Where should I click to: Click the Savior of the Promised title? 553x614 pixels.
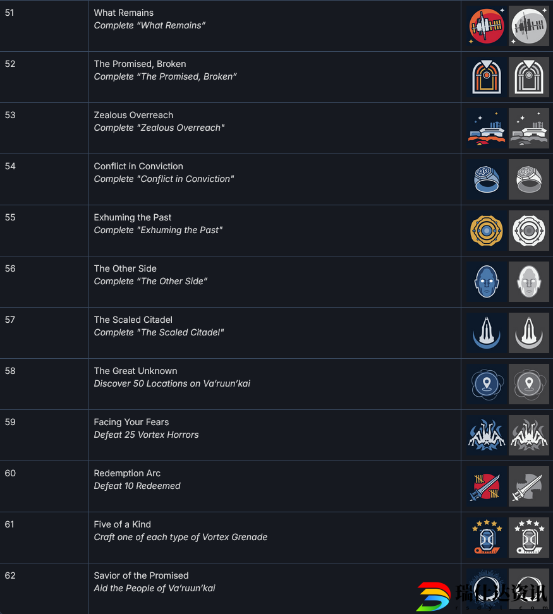(141, 575)
